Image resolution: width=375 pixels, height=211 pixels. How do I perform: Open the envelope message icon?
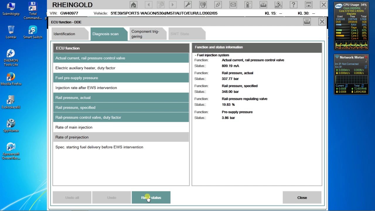[233, 5]
